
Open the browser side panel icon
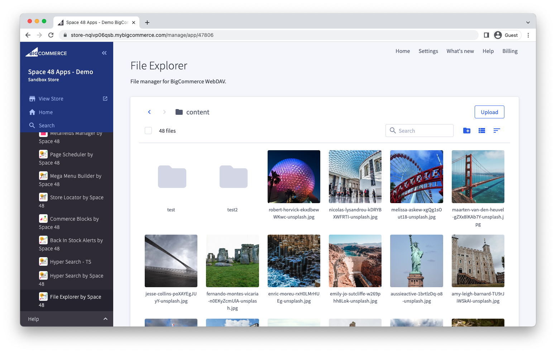pyautogui.click(x=486, y=35)
